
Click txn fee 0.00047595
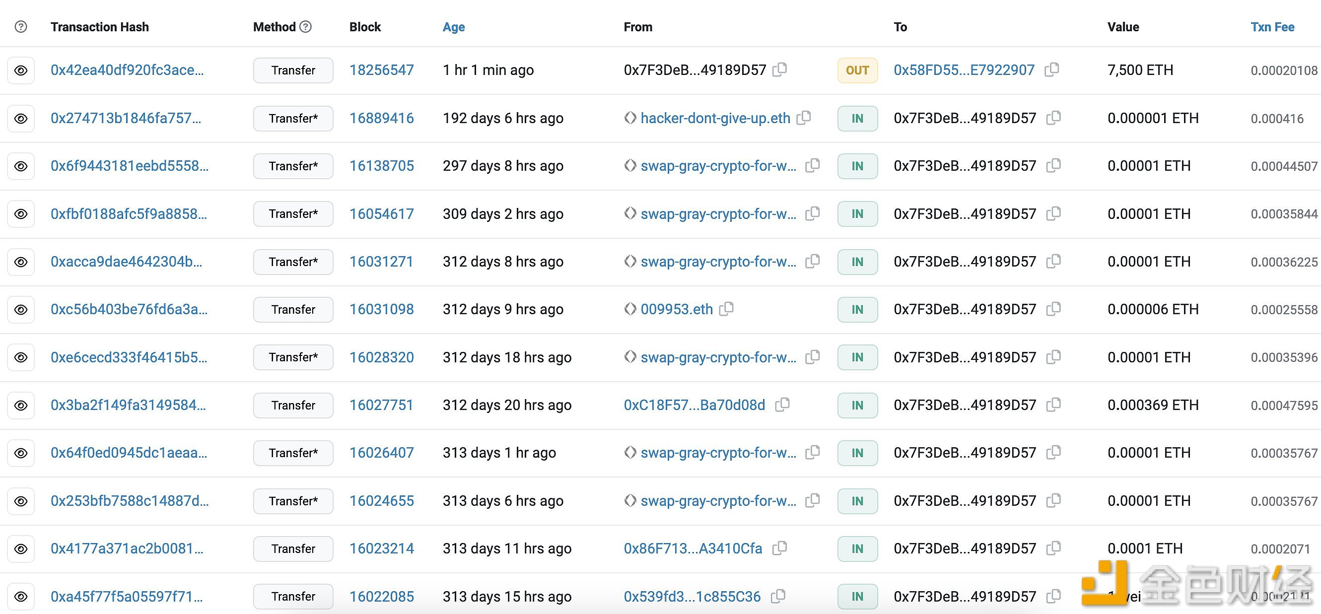pos(1284,406)
